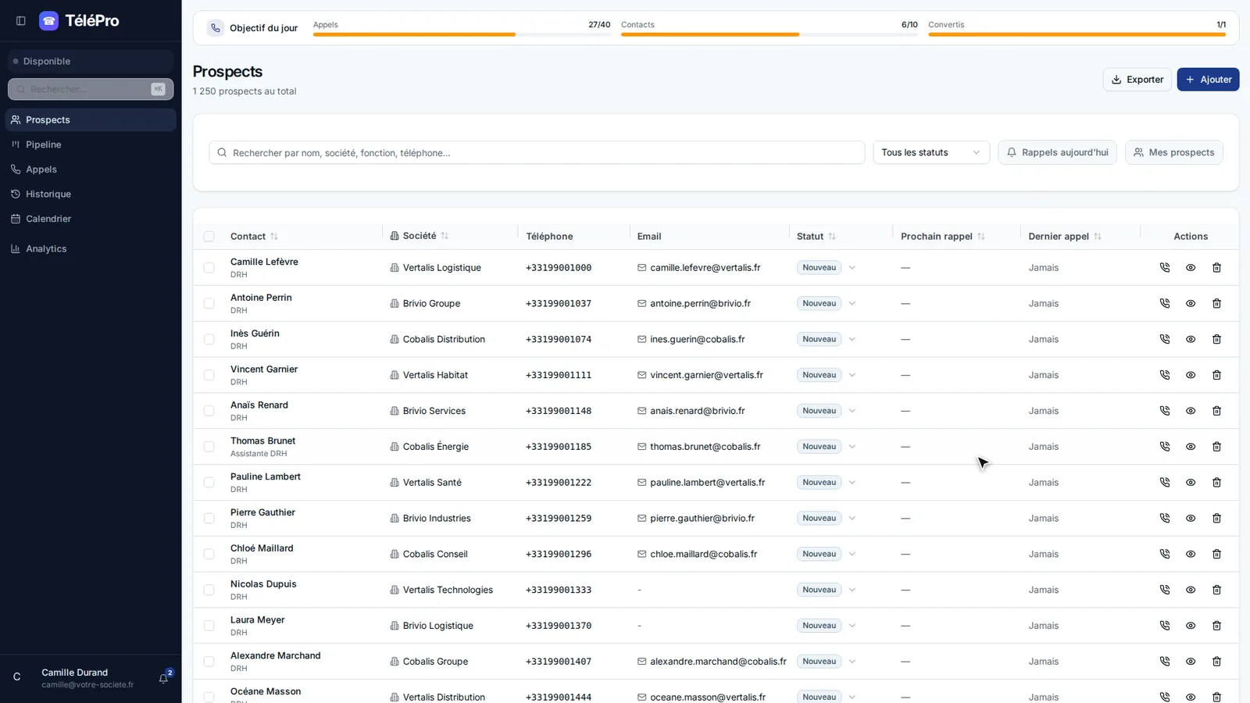The width and height of the screenshot is (1250, 703).
Task: Filter by Rappels aujourd'hui
Action: point(1057,152)
